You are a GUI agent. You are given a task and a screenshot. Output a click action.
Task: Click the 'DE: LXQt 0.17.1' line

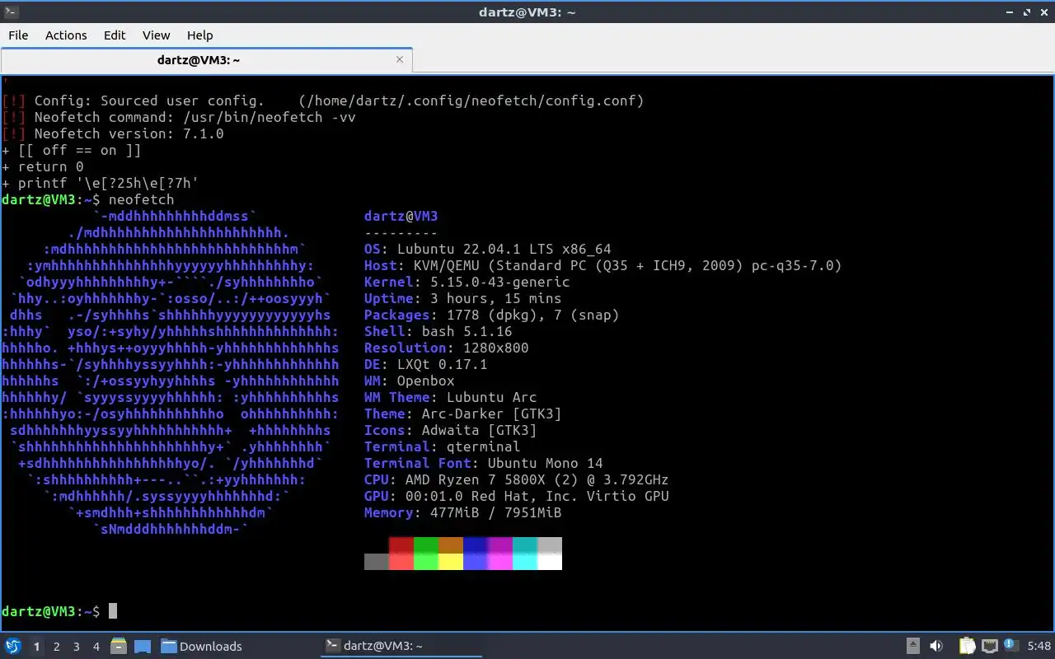[x=426, y=364]
